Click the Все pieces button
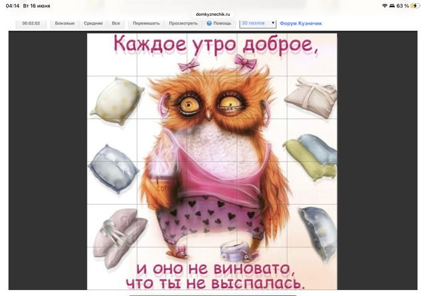The height and width of the screenshot is (296, 426). click(x=116, y=24)
